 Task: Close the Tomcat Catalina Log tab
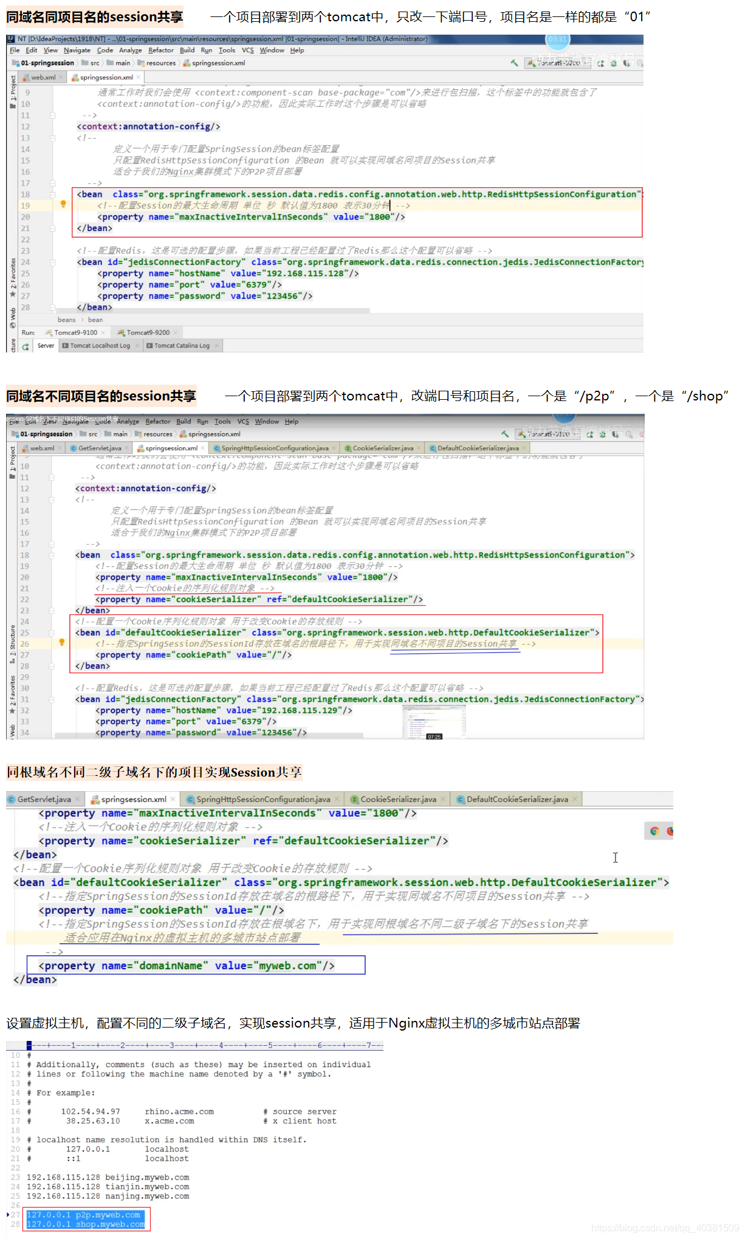pos(216,346)
